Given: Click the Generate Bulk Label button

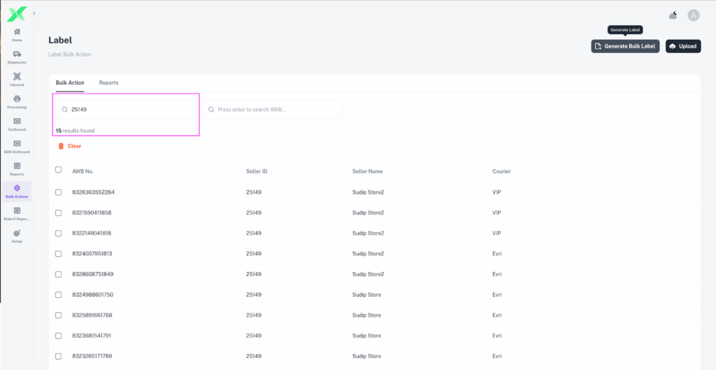Looking at the screenshot, I should click(625, 46).
